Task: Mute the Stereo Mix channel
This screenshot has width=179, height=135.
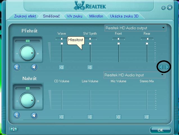Action: click(147, 117)
